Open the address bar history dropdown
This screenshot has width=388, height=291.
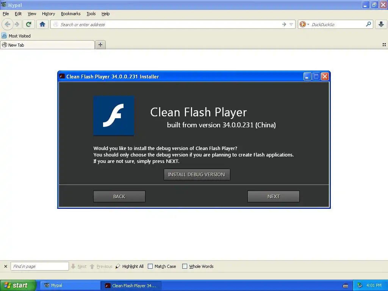[291, 24]
